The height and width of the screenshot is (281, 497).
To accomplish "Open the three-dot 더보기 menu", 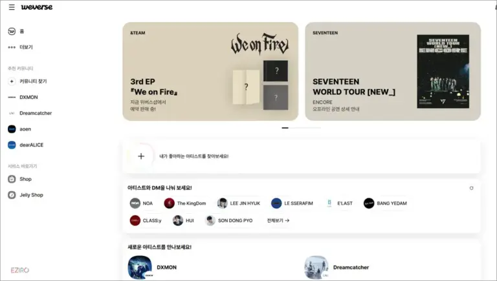I will (x=12, y=47).
